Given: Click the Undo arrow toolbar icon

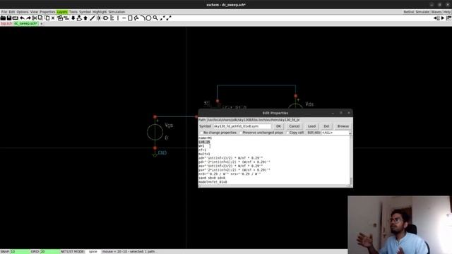Looking at the screenshot, I should (x=22, y=18).
